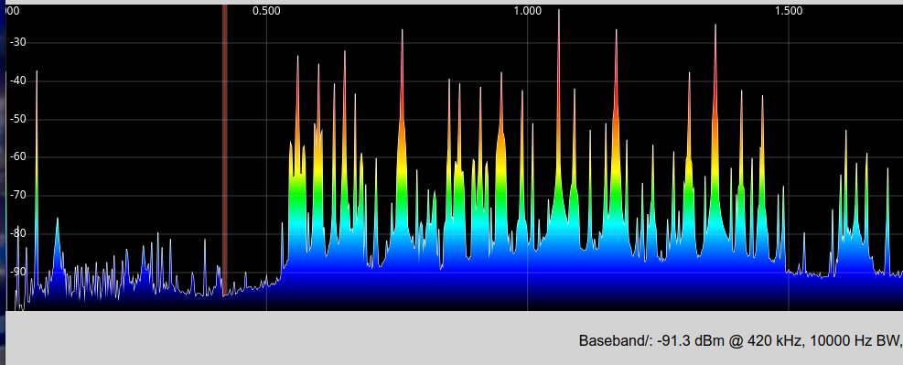Click the 1.000 frequency axis label
Screen dimensions: 903x365
[528, 11]
